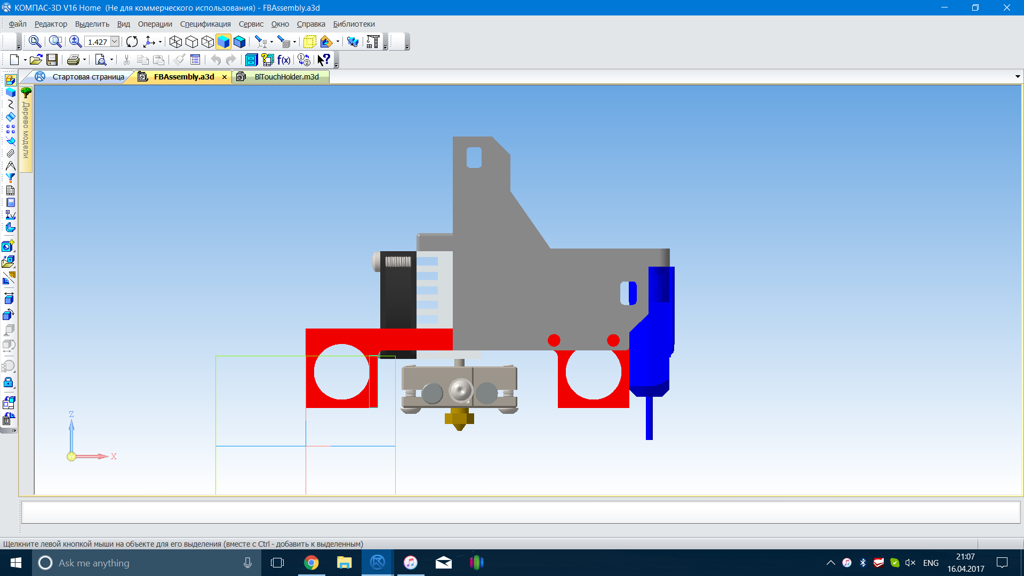Image resolution: width=1024 pixels, height=576 pixels.
Task: Open the Action Center notifications
Action: pos(1002,563)
